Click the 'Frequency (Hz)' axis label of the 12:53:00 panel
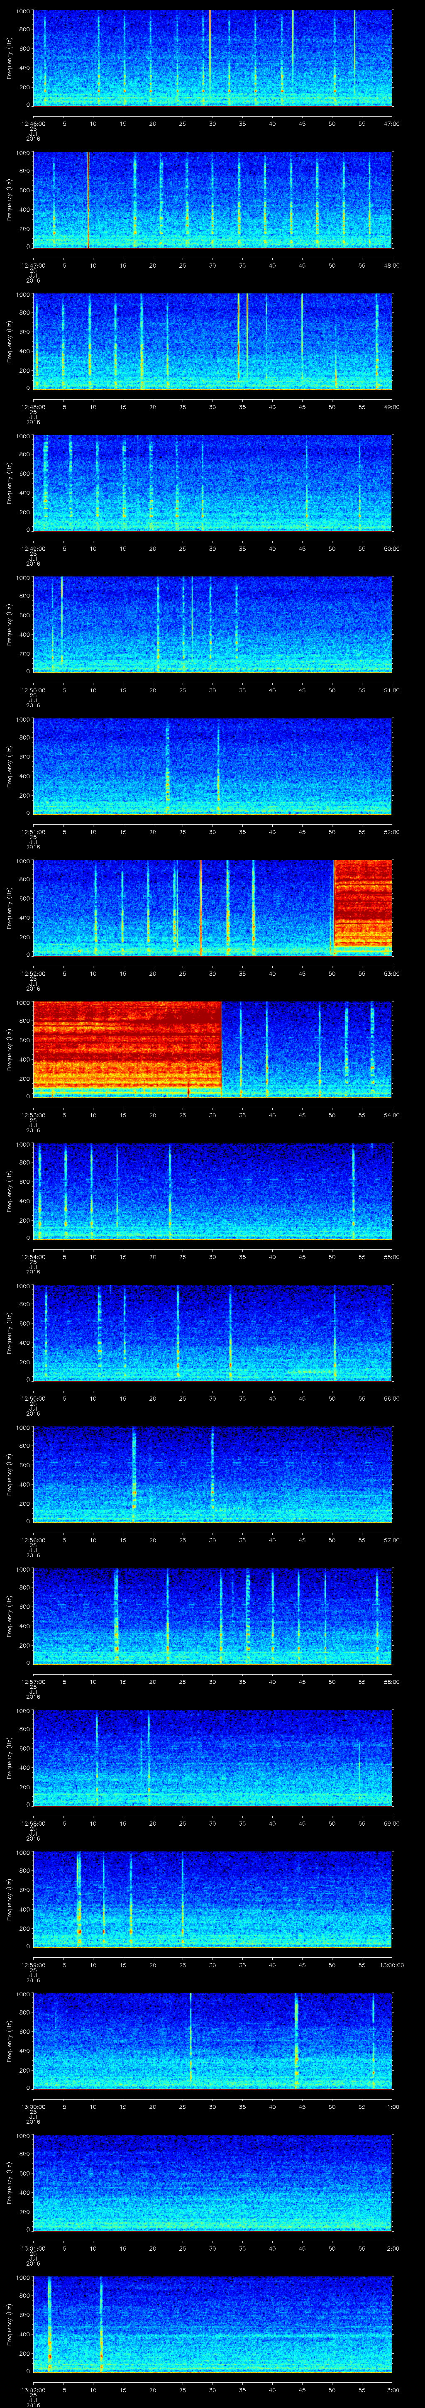 pos(10,1050)
